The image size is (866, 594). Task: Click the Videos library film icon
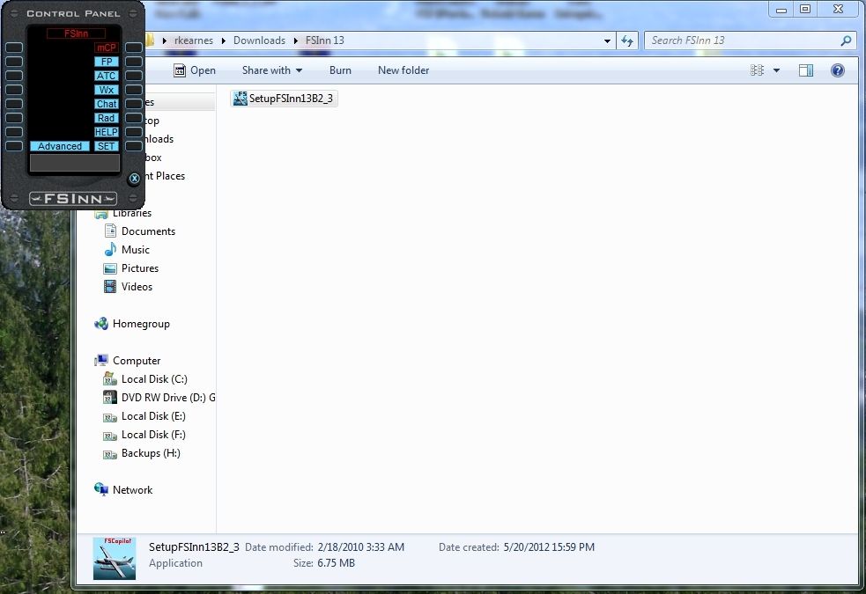pos(110,287)
